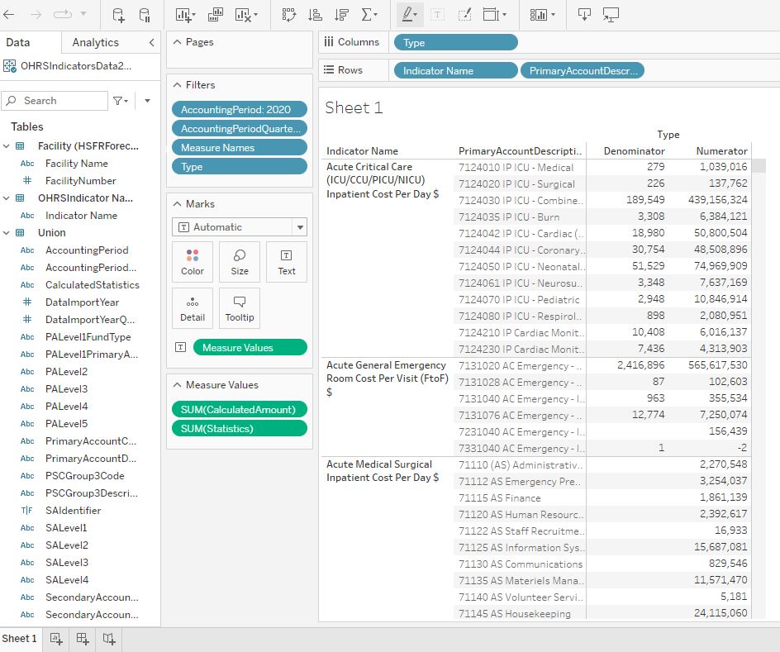This screenshot has height=652, width=780.
Task: Select the Sheet 1 tab
Action: click(x=19, y=639)
